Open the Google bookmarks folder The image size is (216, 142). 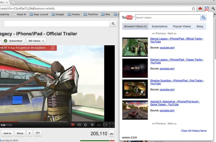pyautogui.click(x=58, y=14)
